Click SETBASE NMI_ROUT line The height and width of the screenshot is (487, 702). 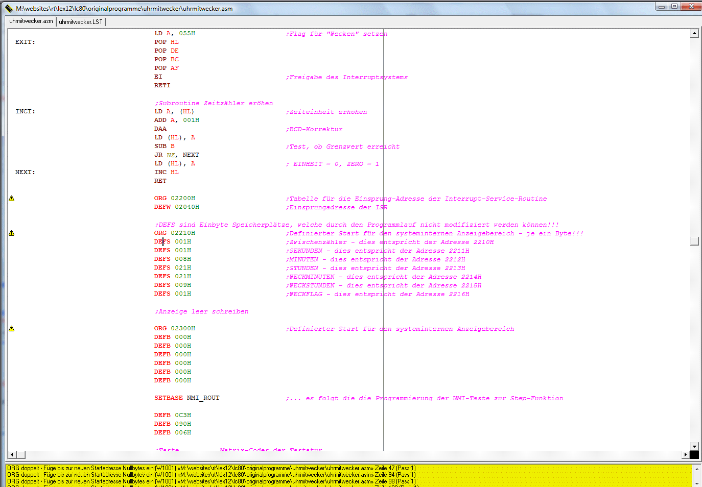pyautogui.click(x=187, y=398)
